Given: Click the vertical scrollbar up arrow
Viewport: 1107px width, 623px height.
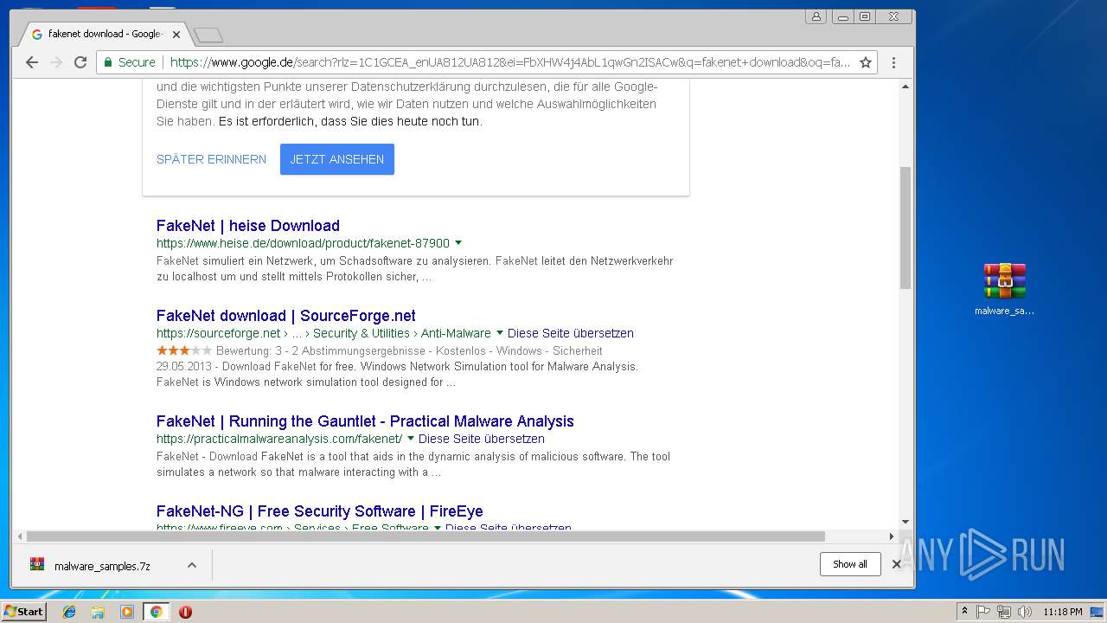Looking at the screenshot, I should 905,87.
